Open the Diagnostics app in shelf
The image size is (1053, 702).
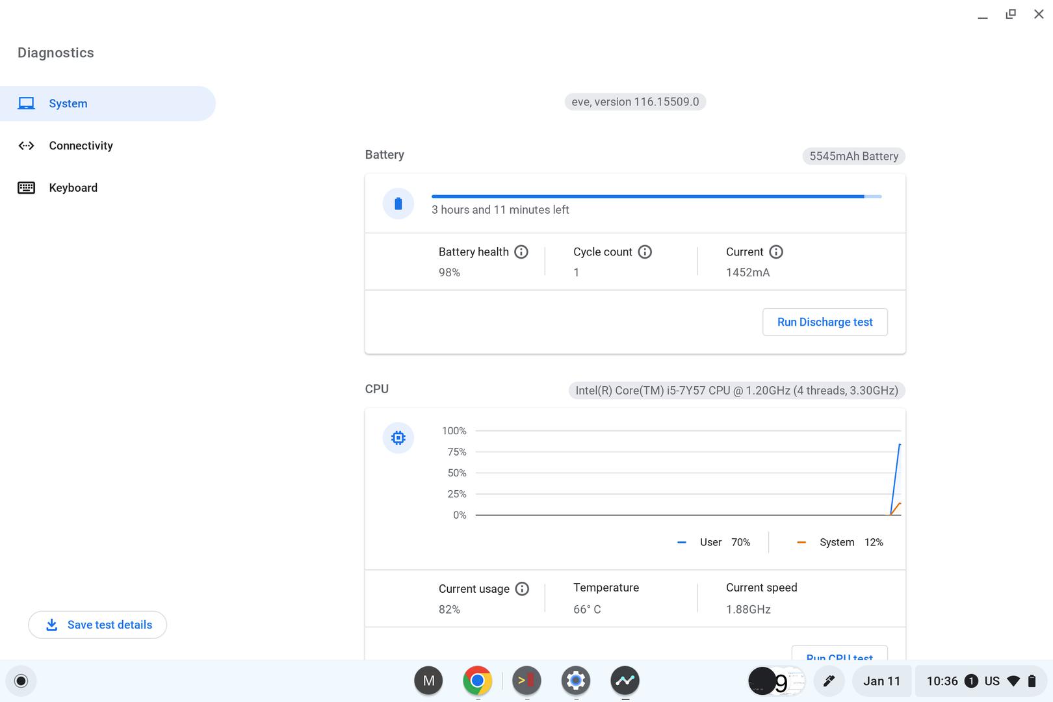tap(625, 681)
